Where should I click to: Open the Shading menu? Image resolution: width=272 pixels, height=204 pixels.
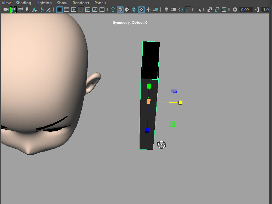coord(23,3)
